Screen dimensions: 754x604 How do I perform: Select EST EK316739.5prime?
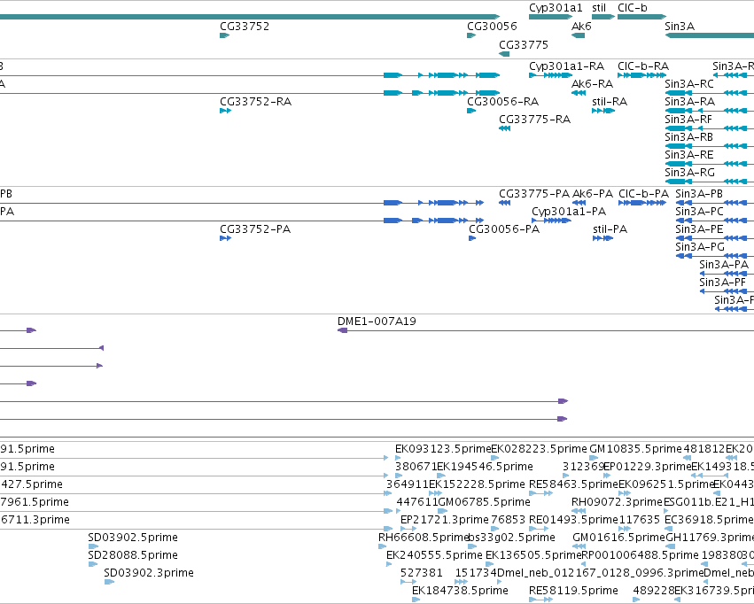coord(678,600)
